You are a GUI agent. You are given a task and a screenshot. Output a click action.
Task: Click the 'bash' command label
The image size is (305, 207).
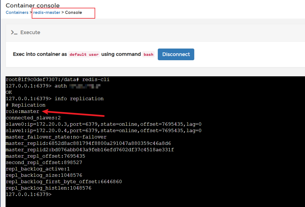[149, 54]
